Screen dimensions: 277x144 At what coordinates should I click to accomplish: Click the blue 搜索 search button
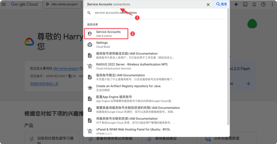click(x=222, y=4)
